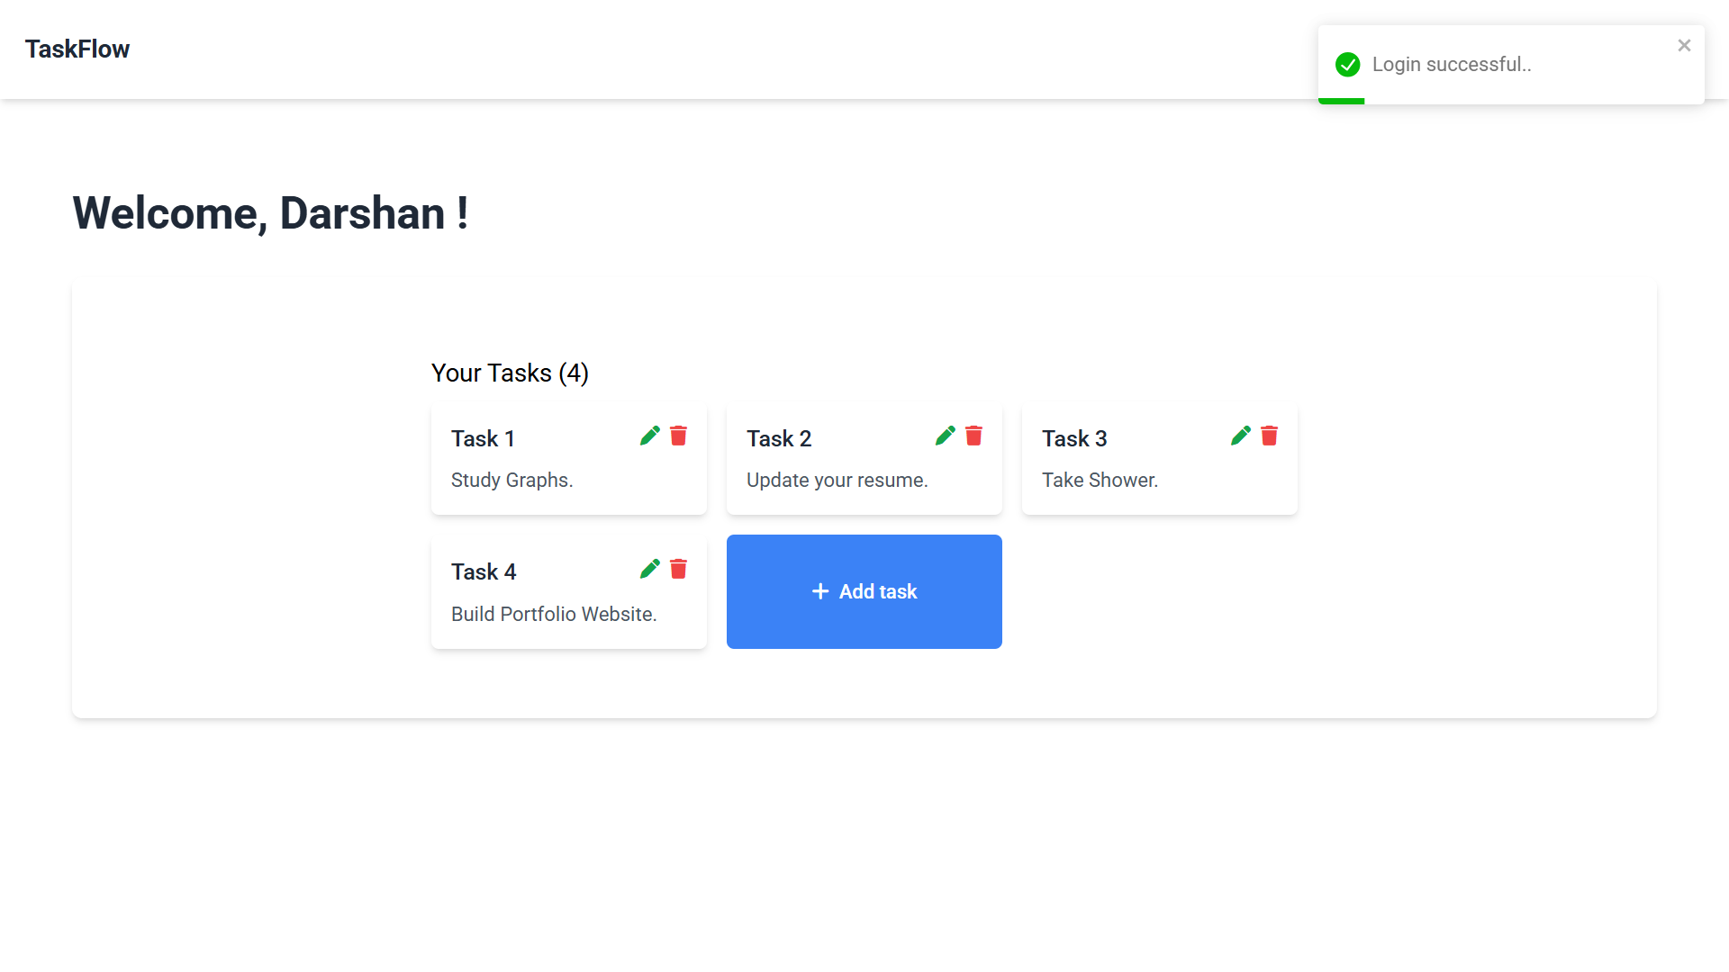Click the Your Tasks (4) heading
Screen dimensions: 1729x972
click(510, 373)
